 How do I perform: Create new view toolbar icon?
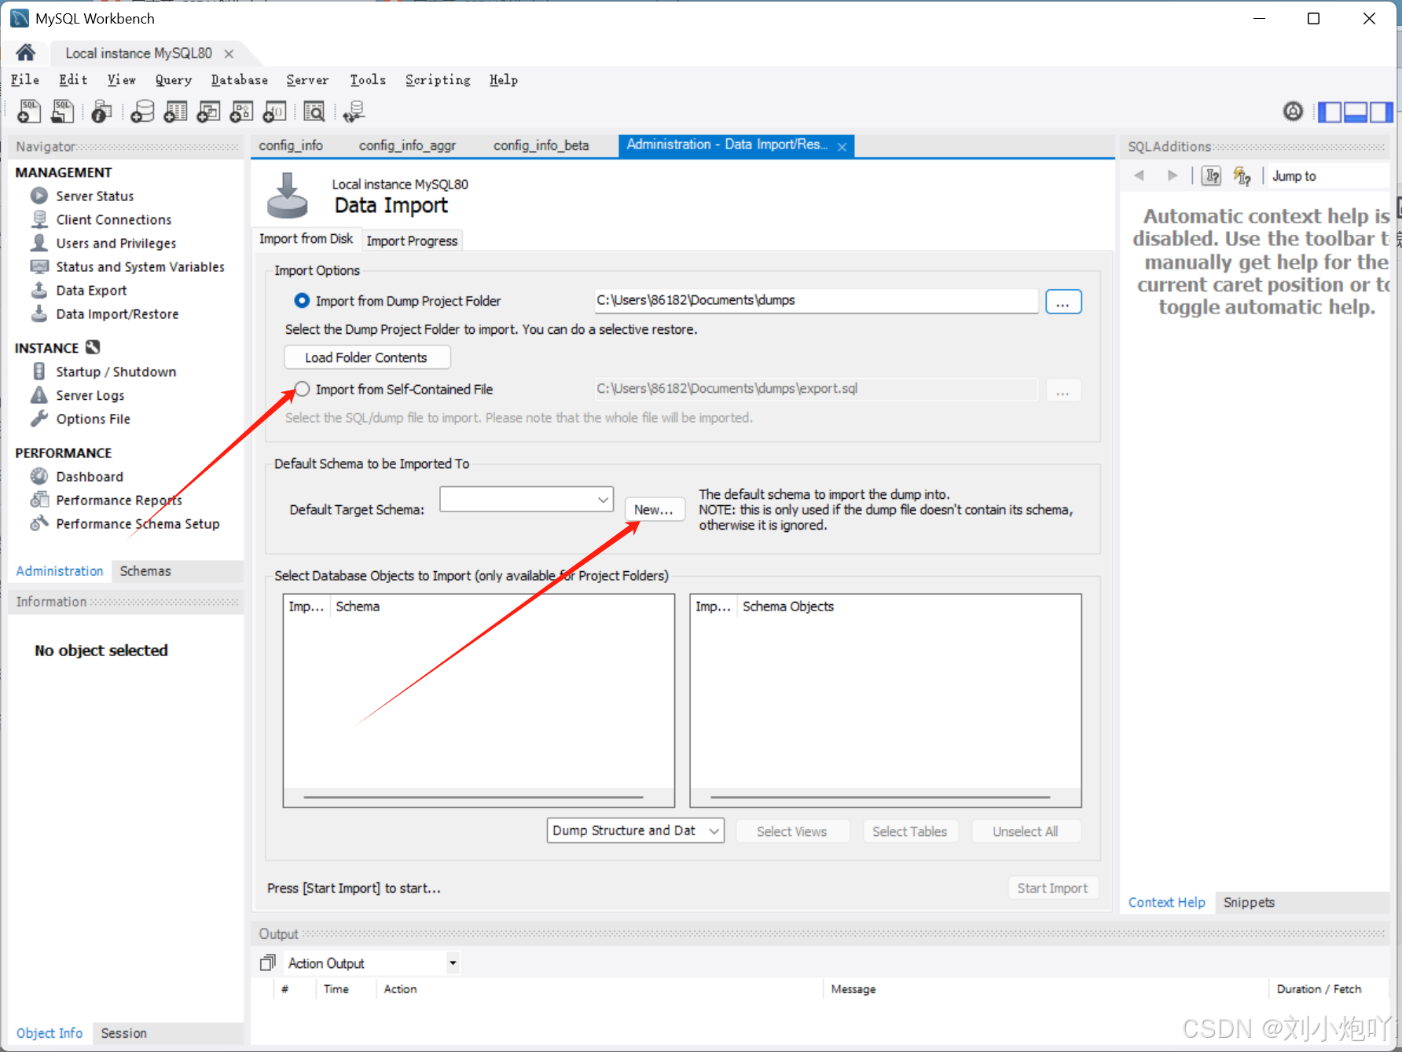(x=208, y=112)
